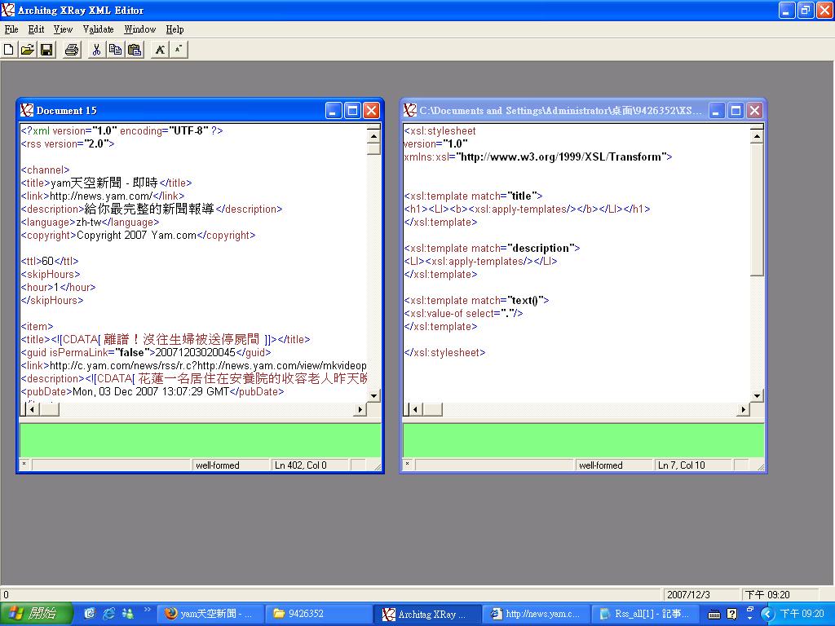Click the <language>zh-tw line

click(90, 222)
